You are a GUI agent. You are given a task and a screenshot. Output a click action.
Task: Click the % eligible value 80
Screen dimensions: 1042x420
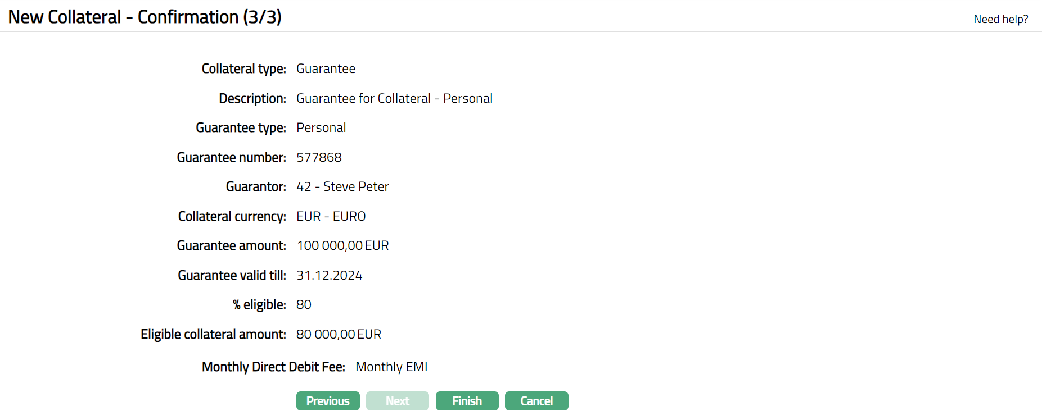[x=304, y=304]
